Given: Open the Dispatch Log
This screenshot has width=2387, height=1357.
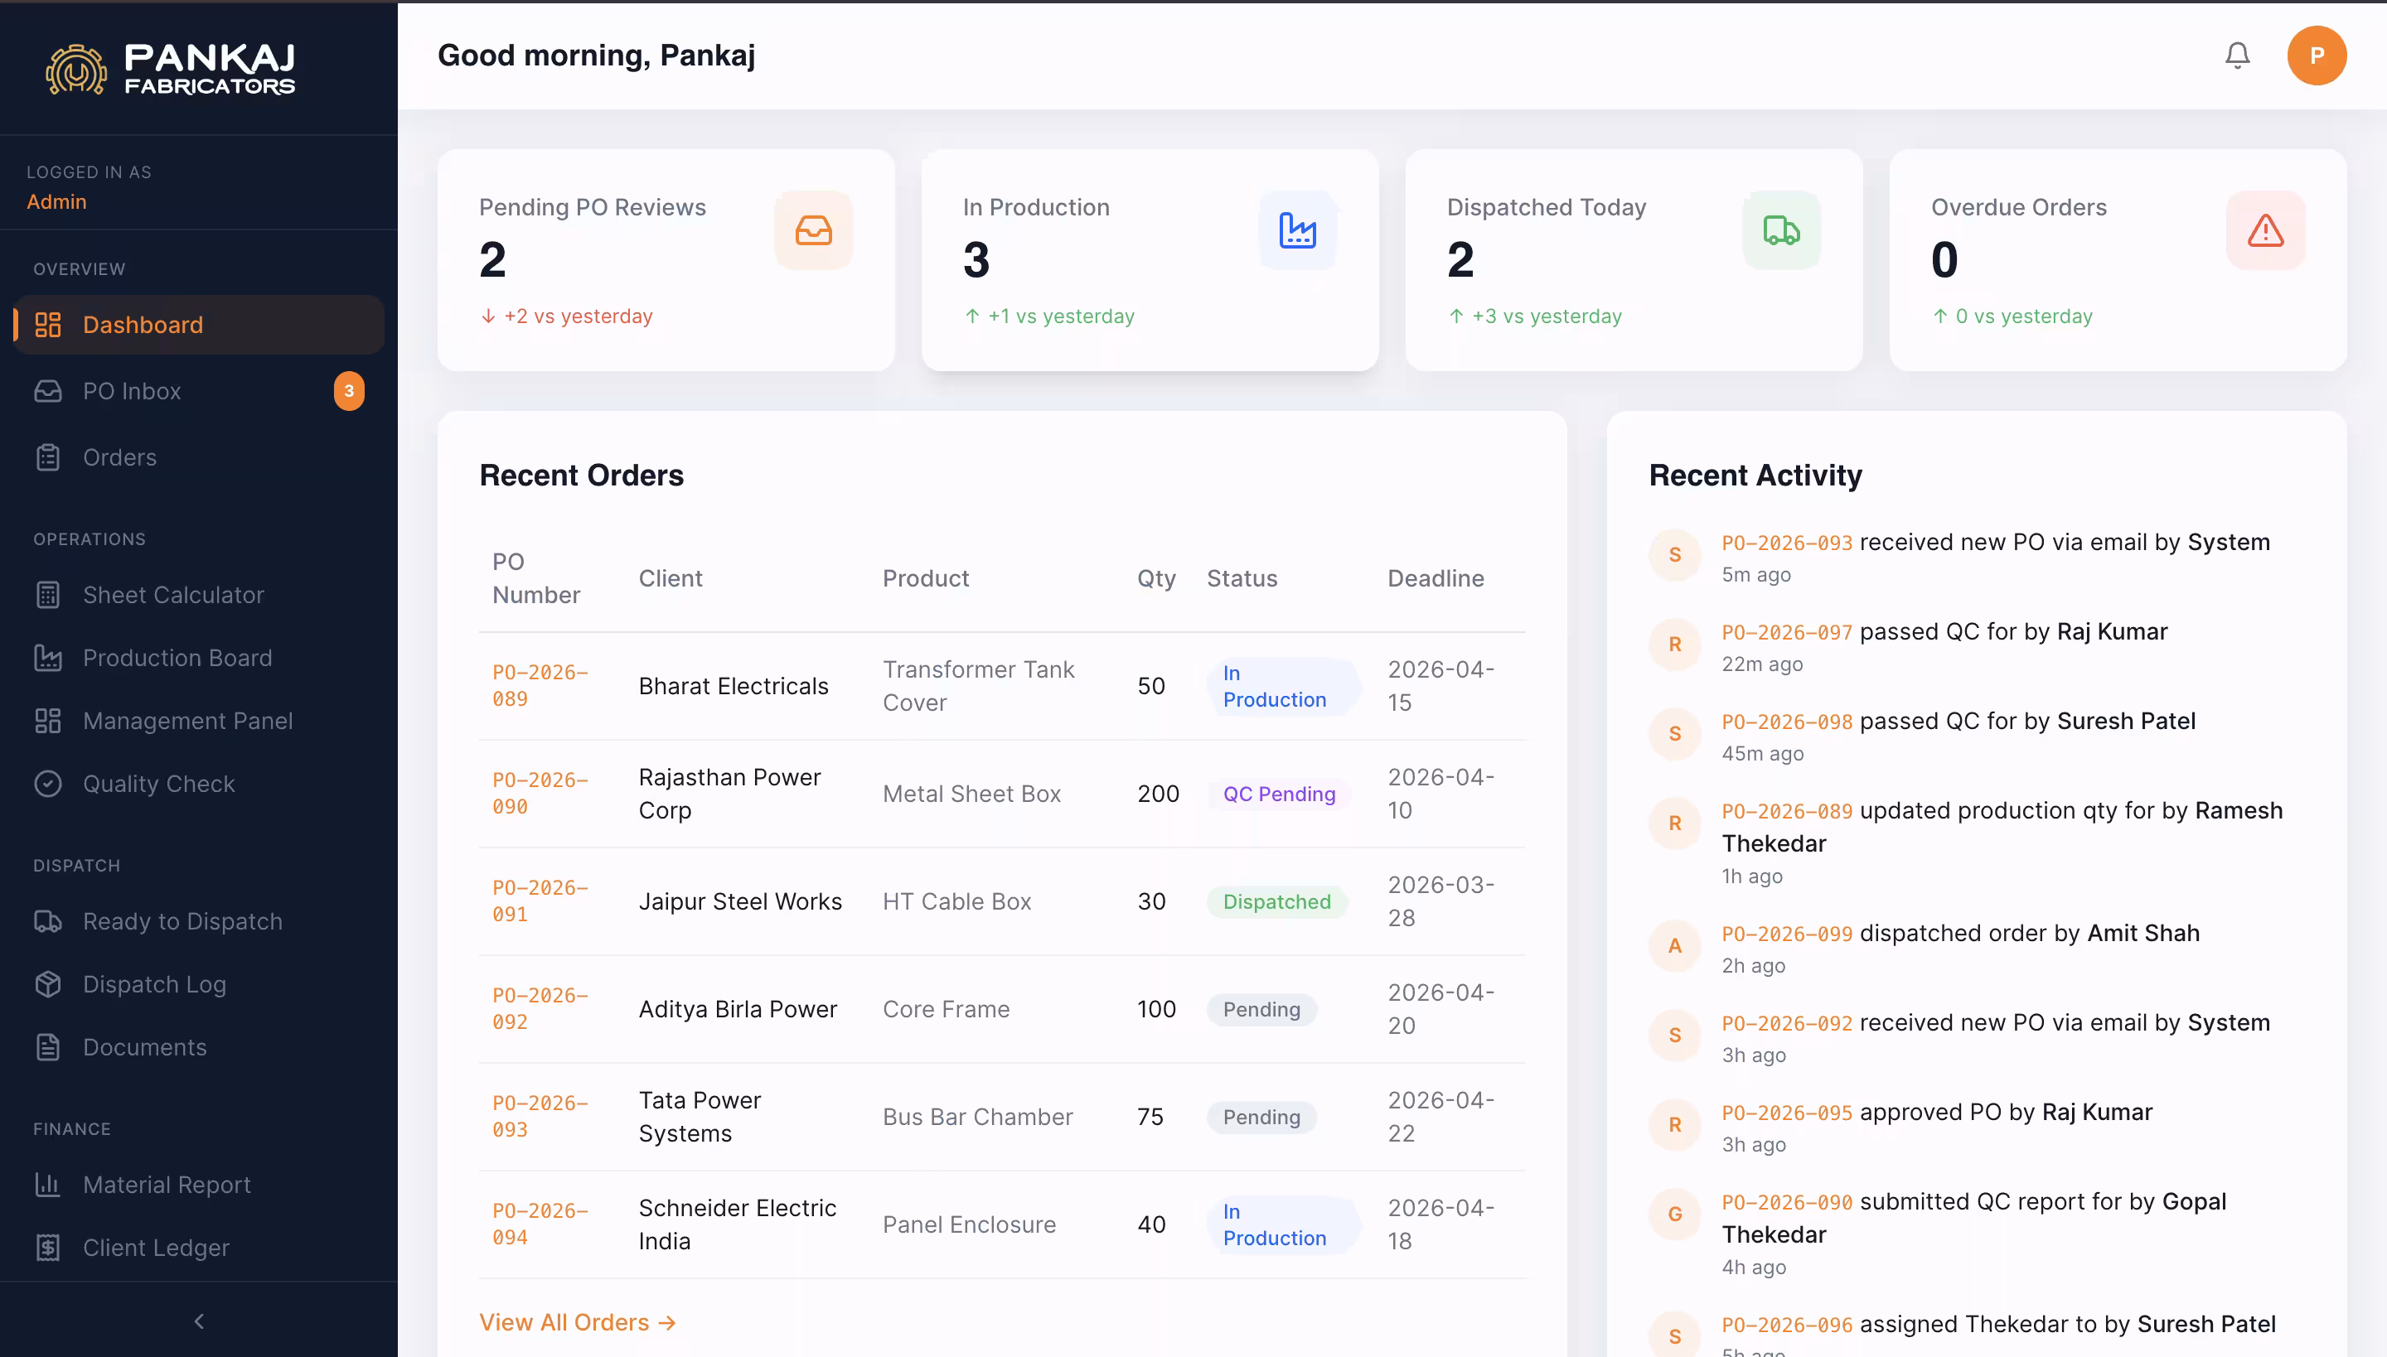Looking at the screenshot, I should 154,983.
